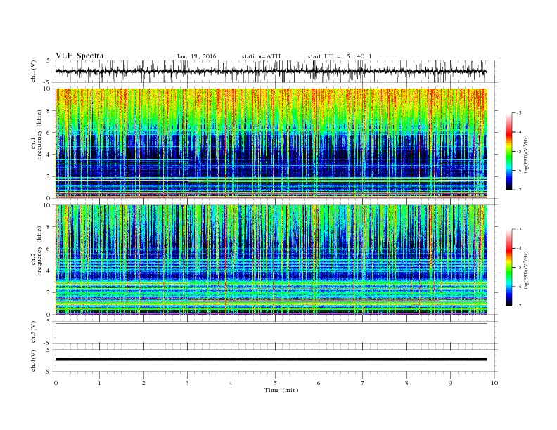Click the "start UT = 5 :40: 1" text
Image resolution: width=557 pixels, height=430 pixels.
coord(340,56)
